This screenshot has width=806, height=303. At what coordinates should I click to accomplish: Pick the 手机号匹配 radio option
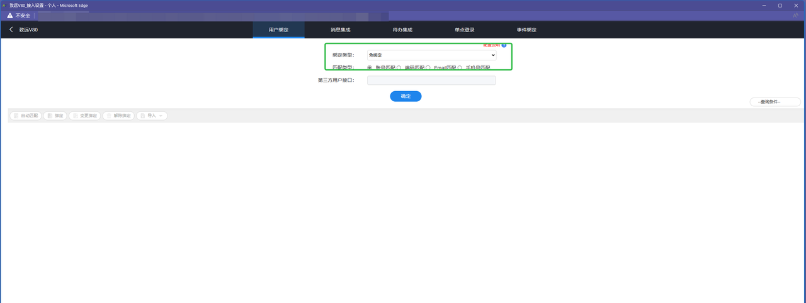click(x=460, y=68)
